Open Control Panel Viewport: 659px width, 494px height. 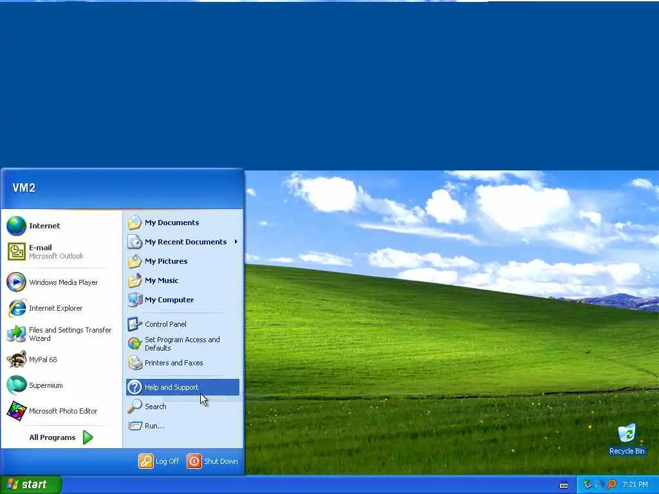coord(183,324)
